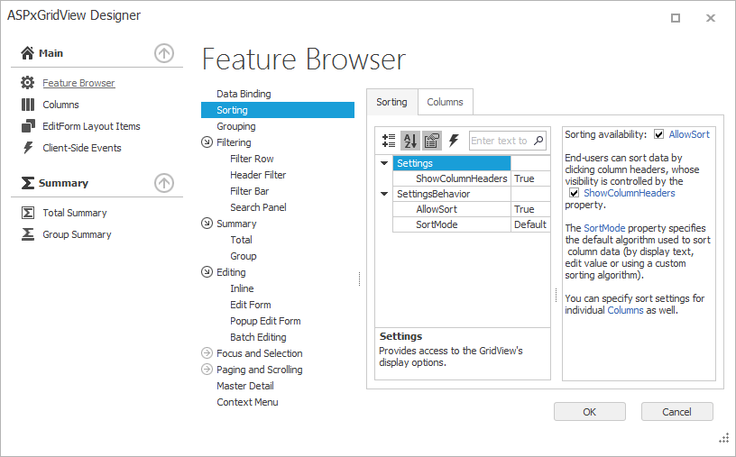
Task: Click the window resize grip corner
Action: tap(723, 437)
